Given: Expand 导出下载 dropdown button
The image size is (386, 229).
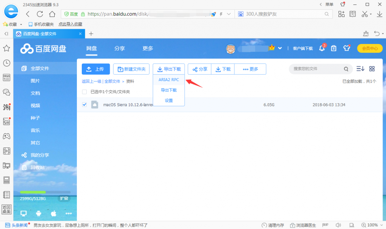Looking at the screenshot, I should [x=169, y=69].
